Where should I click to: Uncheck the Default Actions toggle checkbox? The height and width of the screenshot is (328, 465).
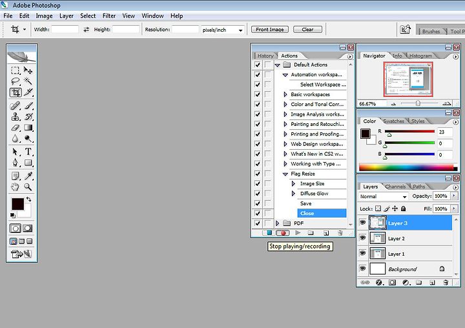pyautogui.click(x=258, y=65)
